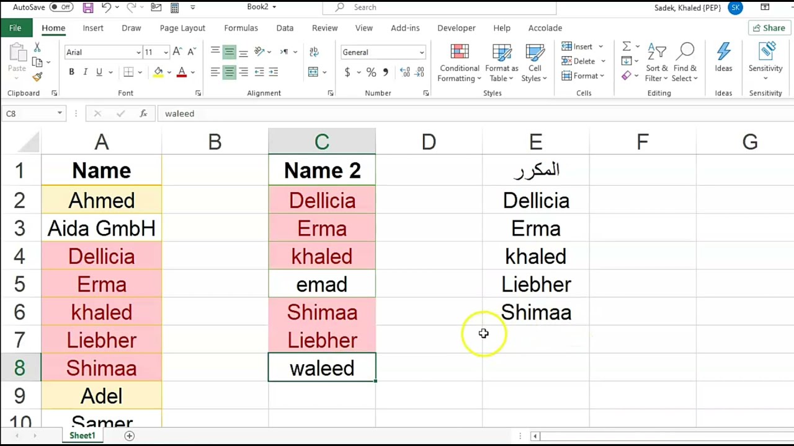Switch to the Data tab
Viewport: 794px width, 446px height.
(285, 28)
